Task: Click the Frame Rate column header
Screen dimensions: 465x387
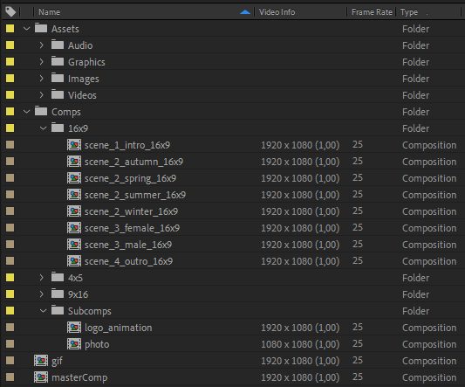Action: (372, 12)
